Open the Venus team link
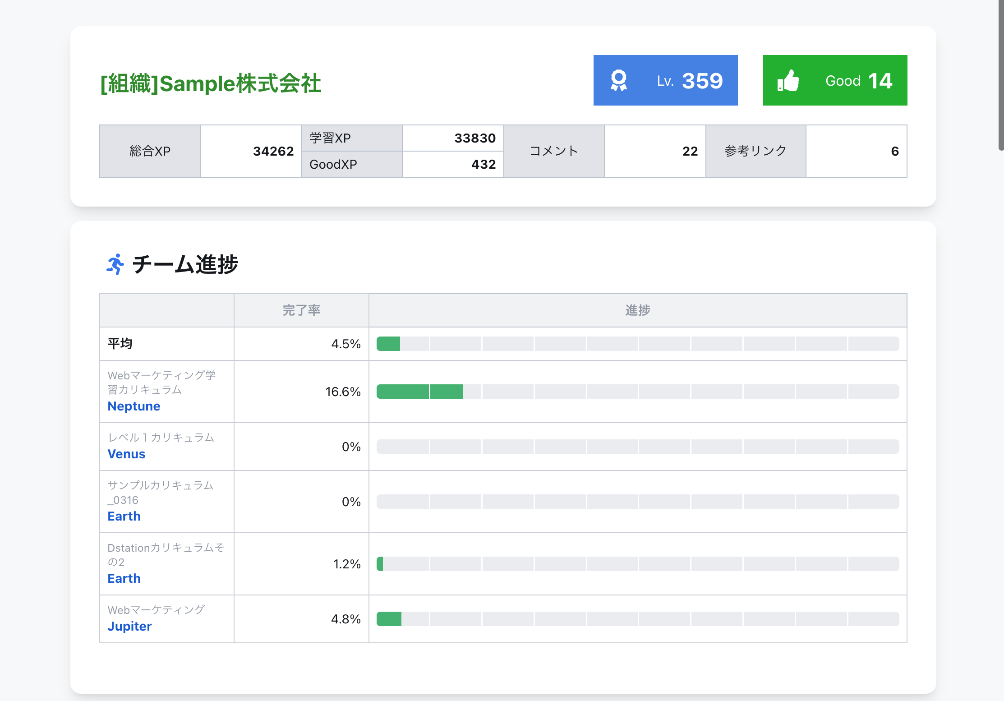This screenshot has width=1004, height=701. [126, 454]
